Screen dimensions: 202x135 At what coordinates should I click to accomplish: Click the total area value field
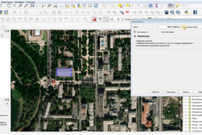[169, 27]
